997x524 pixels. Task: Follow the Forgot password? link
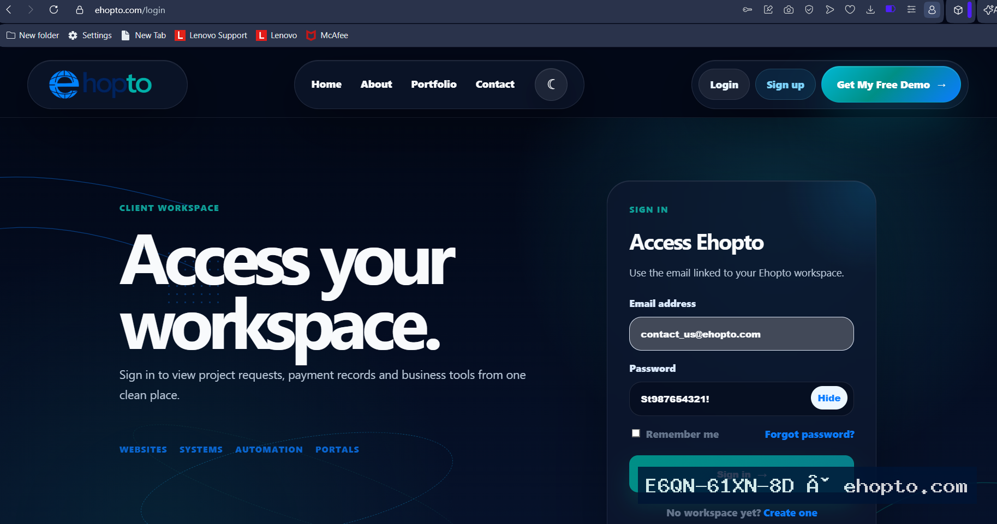pos(809,435)
